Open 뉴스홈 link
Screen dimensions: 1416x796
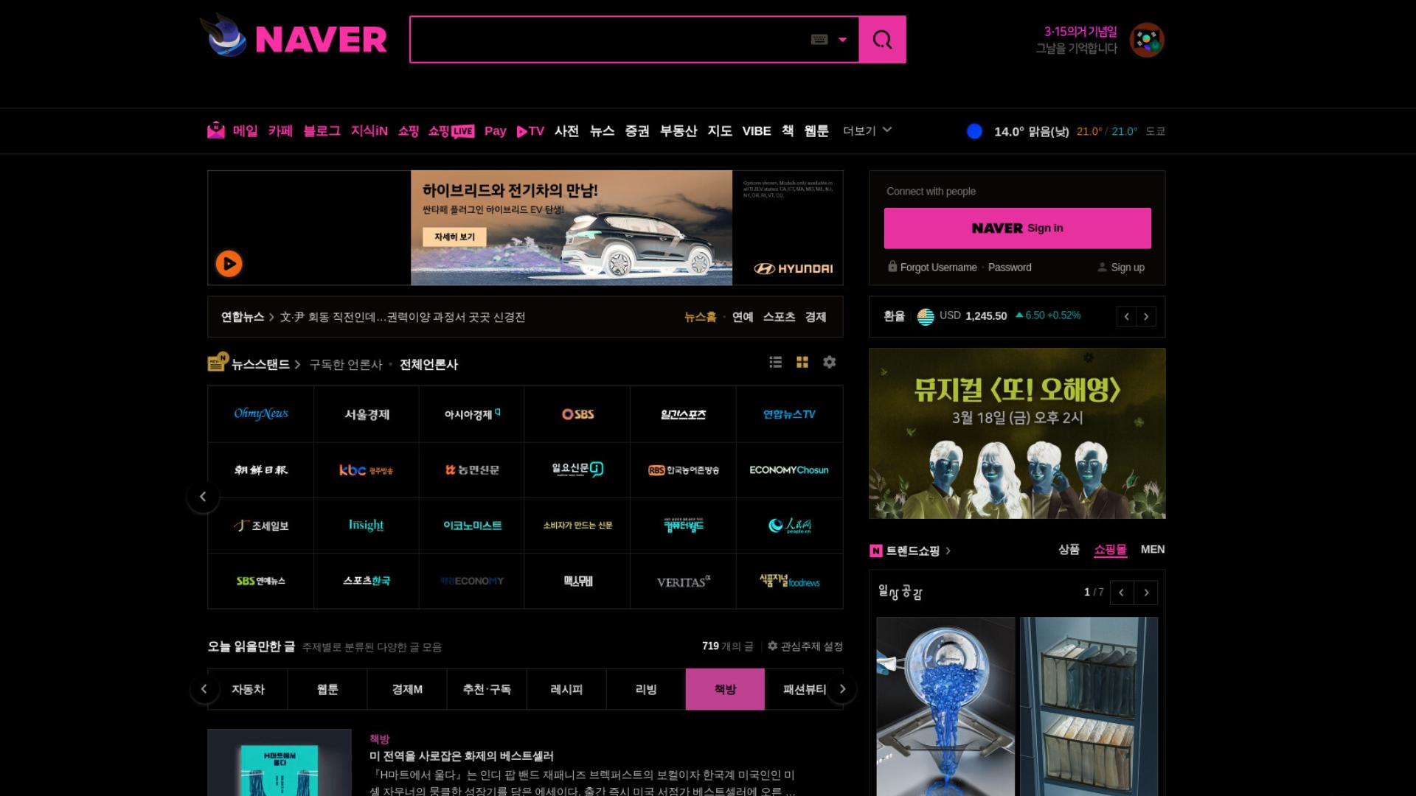(700, 317)
